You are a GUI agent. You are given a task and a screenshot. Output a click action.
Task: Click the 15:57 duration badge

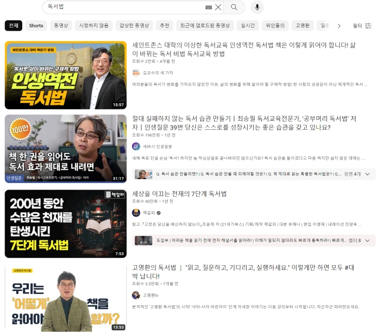(x=118, y=105)
